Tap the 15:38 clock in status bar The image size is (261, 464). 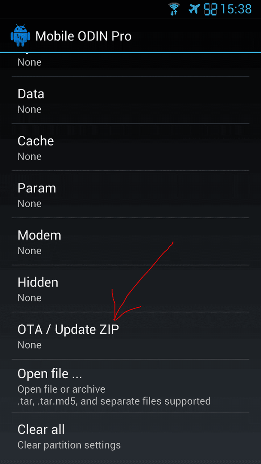(x=236, y=9)
